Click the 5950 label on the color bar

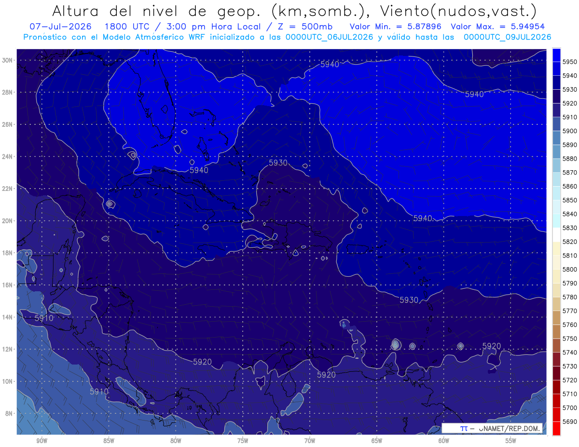570,62
